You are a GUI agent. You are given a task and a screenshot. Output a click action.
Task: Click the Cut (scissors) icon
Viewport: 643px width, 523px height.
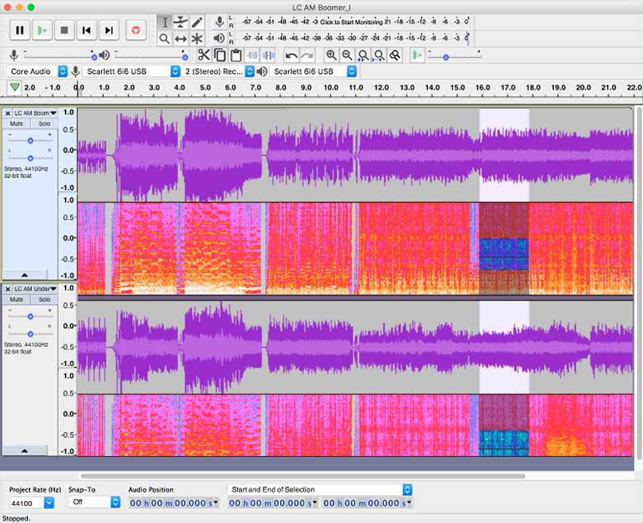tap(204, 56)
